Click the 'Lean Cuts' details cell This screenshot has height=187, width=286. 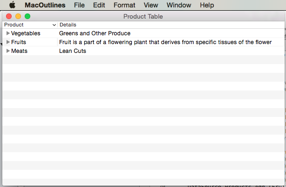point(73,51)
